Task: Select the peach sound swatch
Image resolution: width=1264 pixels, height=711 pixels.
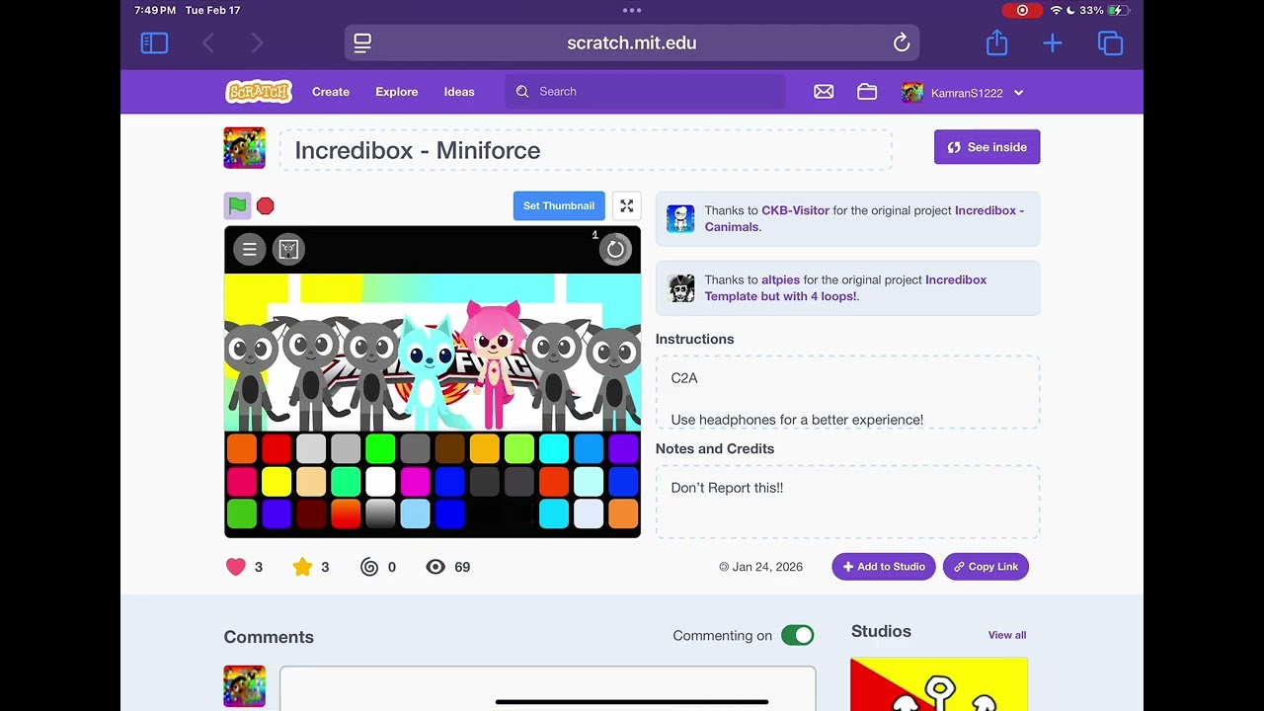Action: click(311, 482)
